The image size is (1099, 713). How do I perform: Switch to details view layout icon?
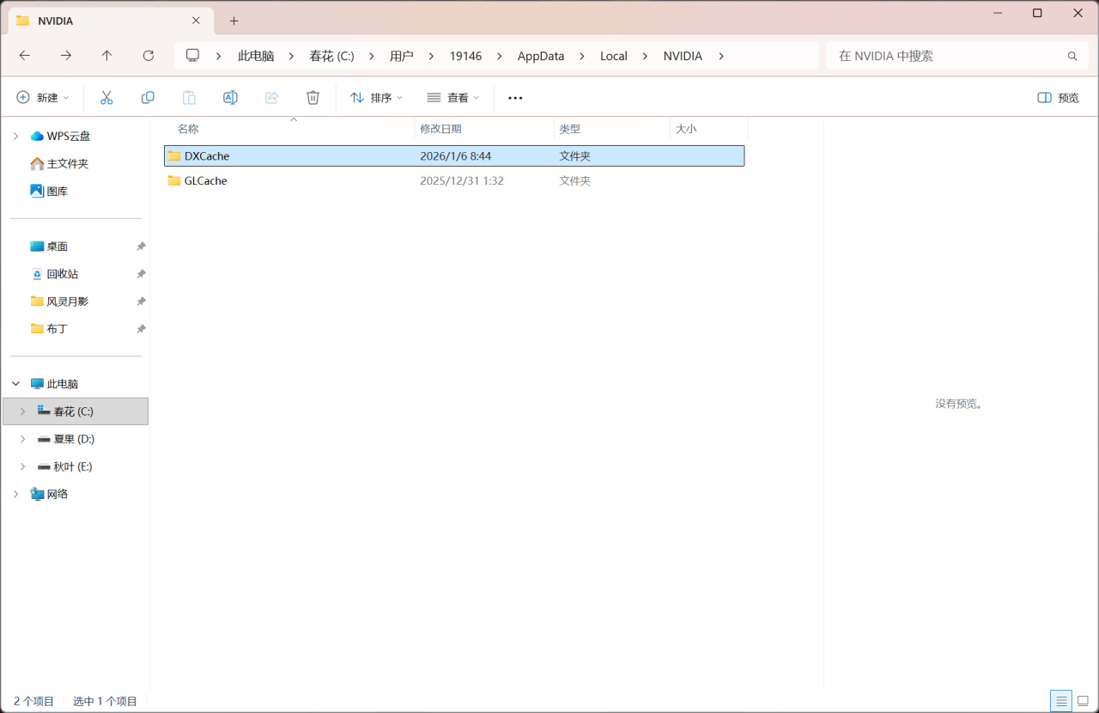[1061, 701]
